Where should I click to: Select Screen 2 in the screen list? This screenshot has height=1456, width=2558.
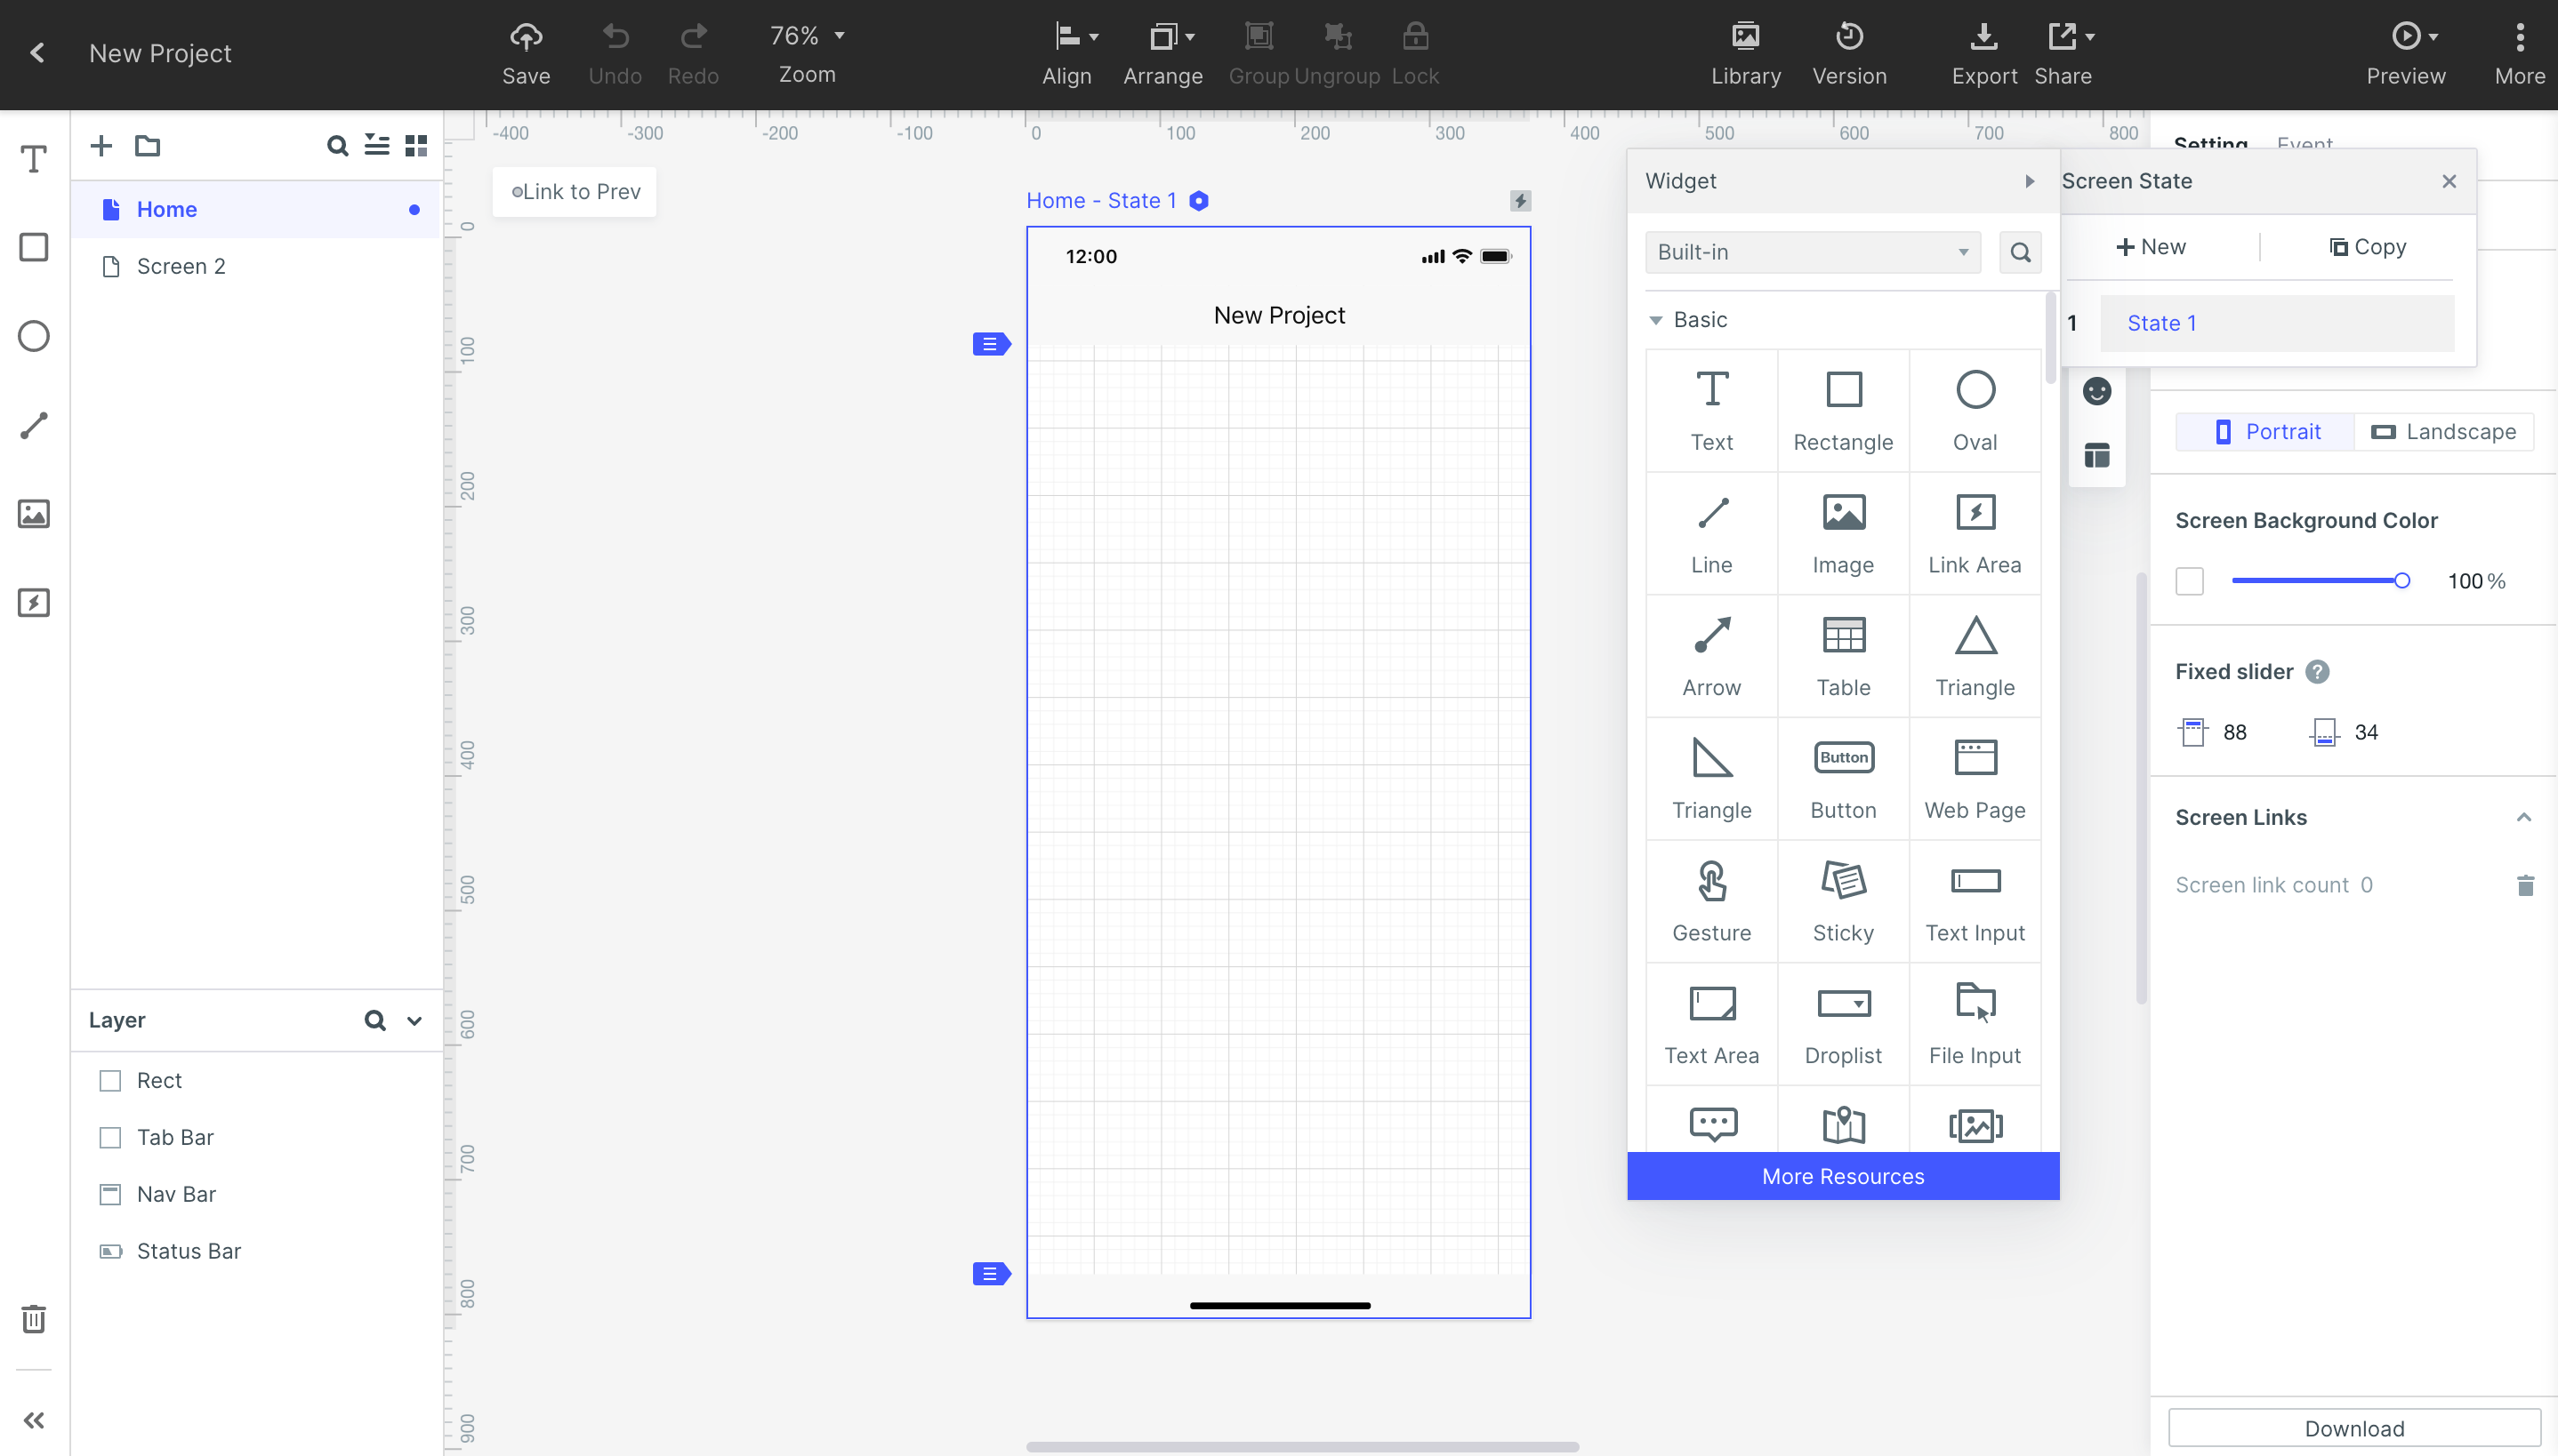[181, 266]
